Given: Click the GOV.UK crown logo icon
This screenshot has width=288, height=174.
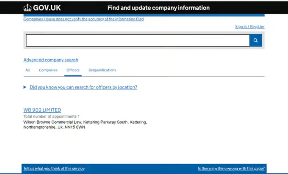Looking at the screenshot, I should point(27,8).
